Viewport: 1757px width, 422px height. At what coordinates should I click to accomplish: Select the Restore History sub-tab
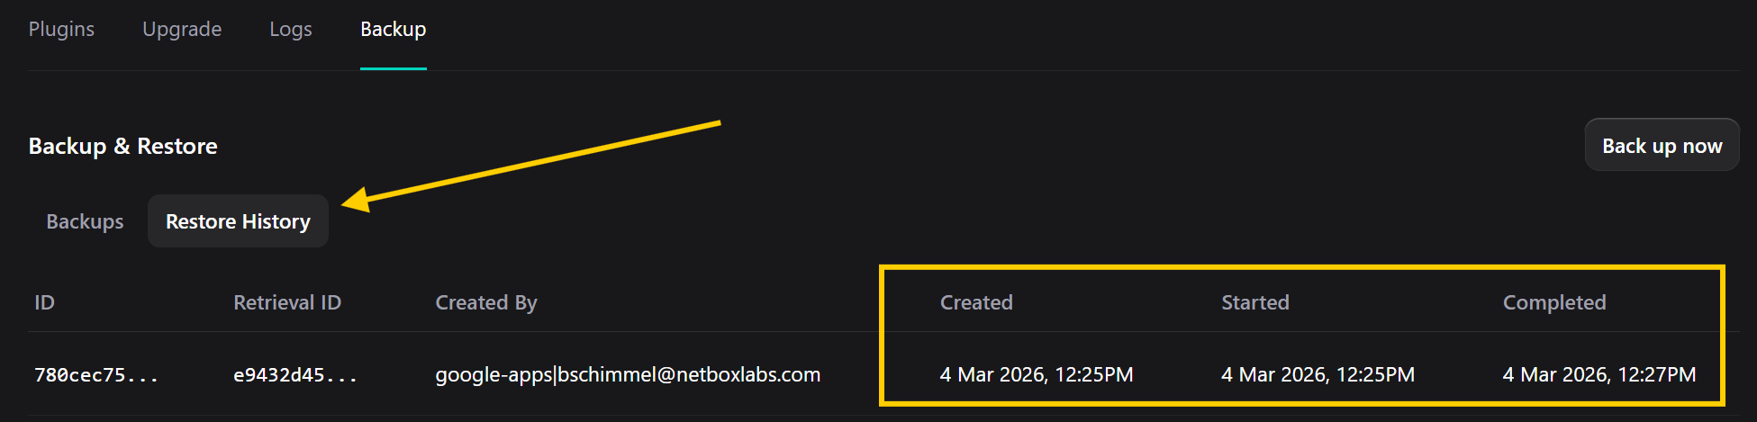238,221
